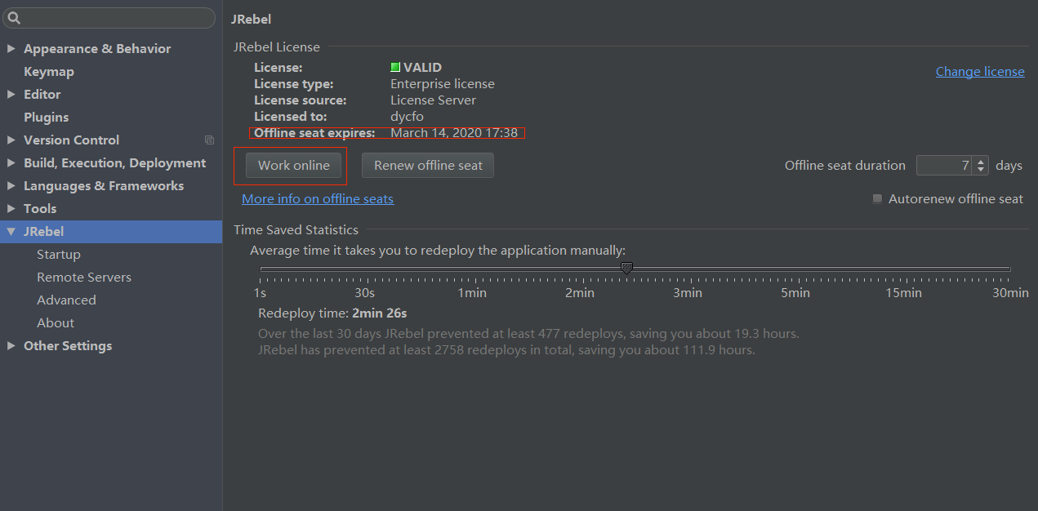Image resolution: width=1038 pixels, height=511 pixels.
Task: Click the Renew offline seat button
Action: tap(428, 166)
